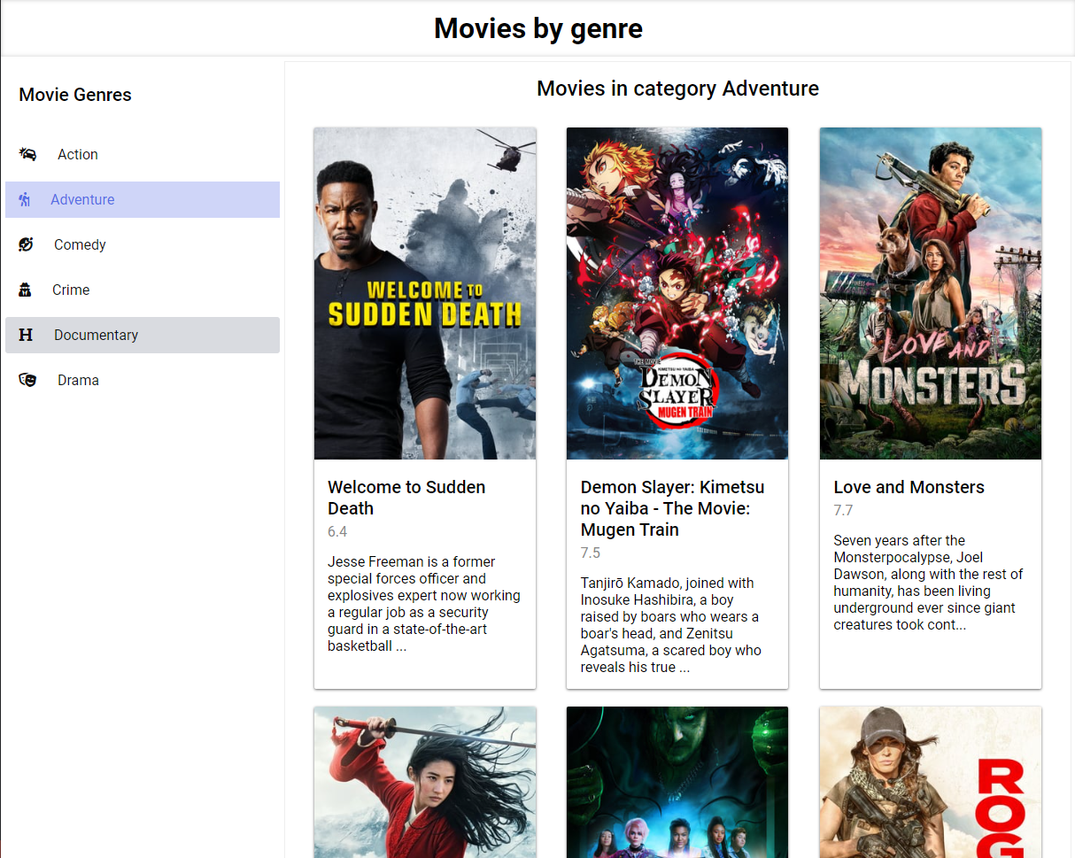Click the Comedy genre face icon
1075x858 pixels.
(x=26, y=244)
